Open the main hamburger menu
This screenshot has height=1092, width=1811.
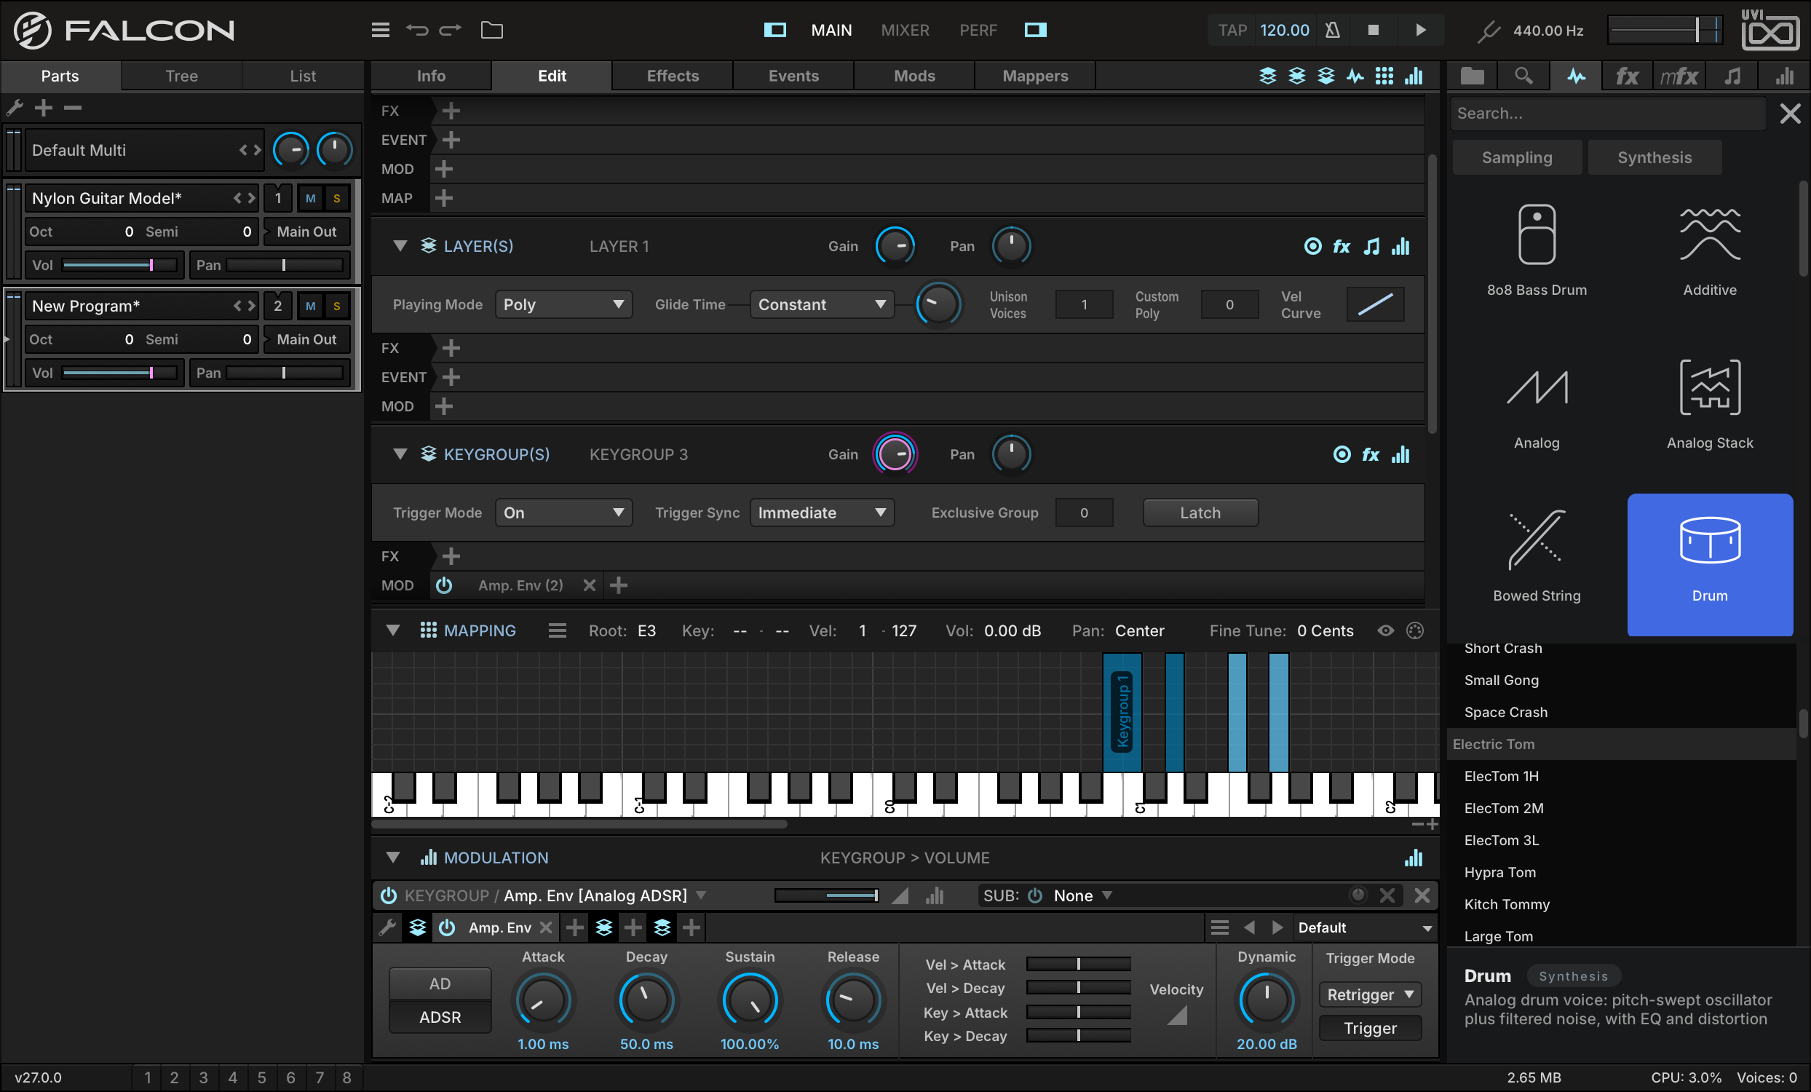[380, 30]
